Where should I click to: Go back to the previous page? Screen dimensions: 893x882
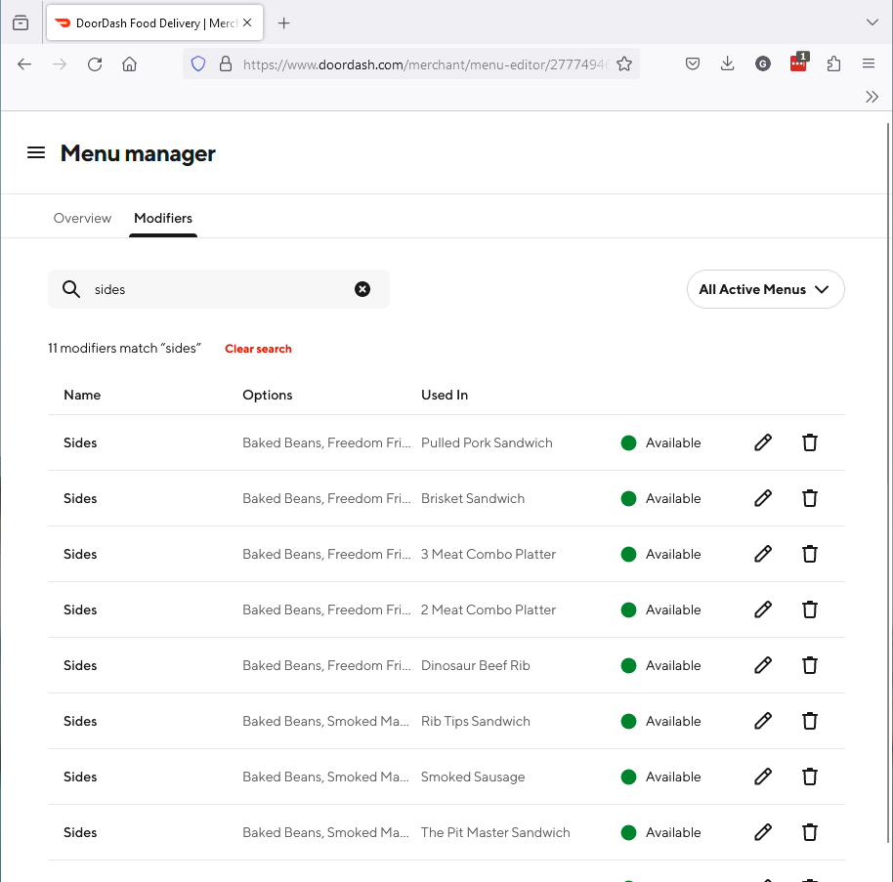point(24,63)
